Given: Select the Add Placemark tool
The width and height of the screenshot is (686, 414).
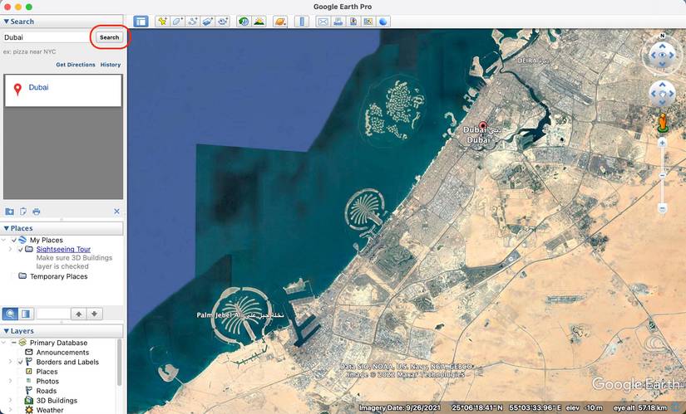Looking at the screenshot, I should point(163,22).
